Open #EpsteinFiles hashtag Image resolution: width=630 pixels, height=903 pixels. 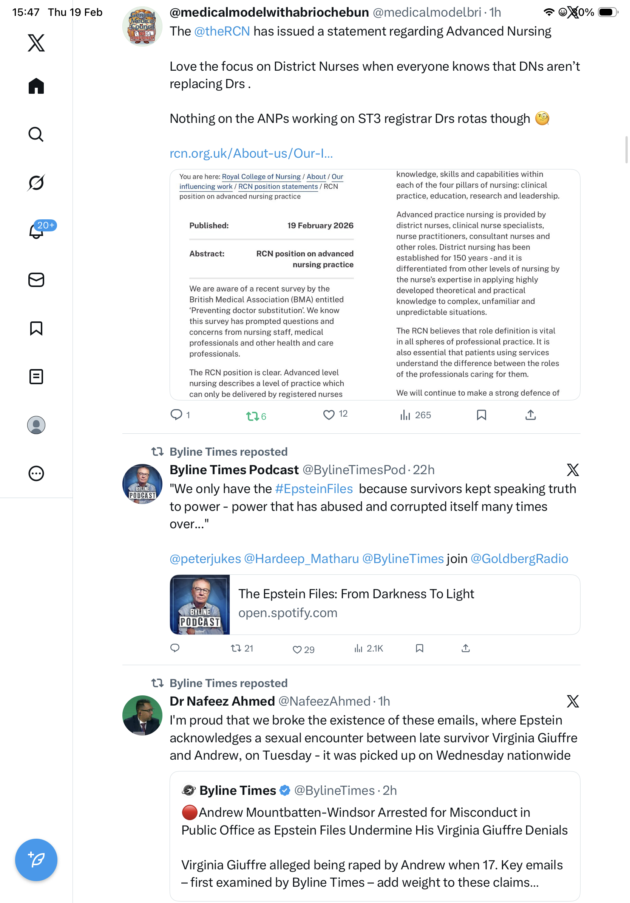314,489
